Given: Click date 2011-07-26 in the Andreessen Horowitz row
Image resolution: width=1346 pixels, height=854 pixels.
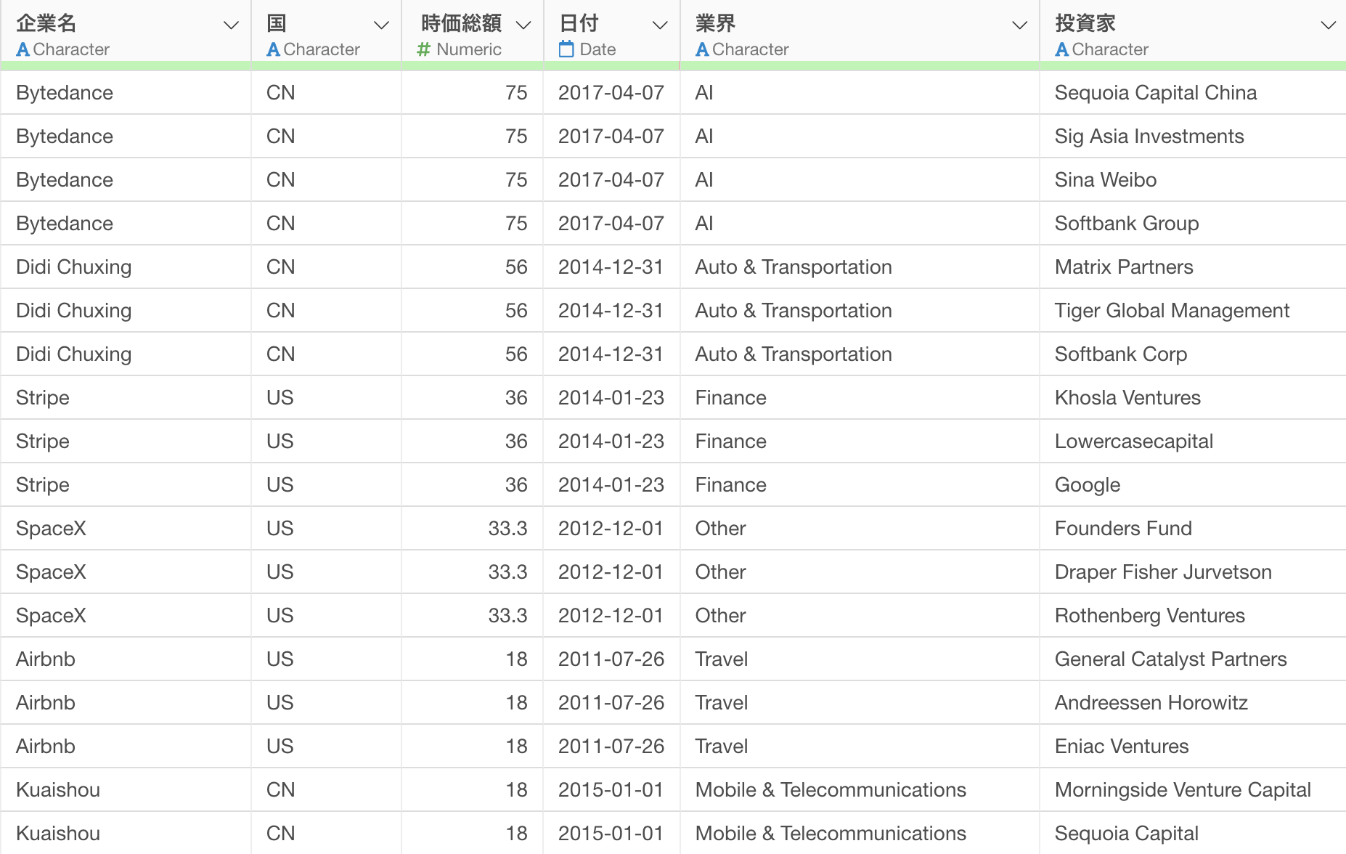Looking at the screenshot, I should point(611,703).
